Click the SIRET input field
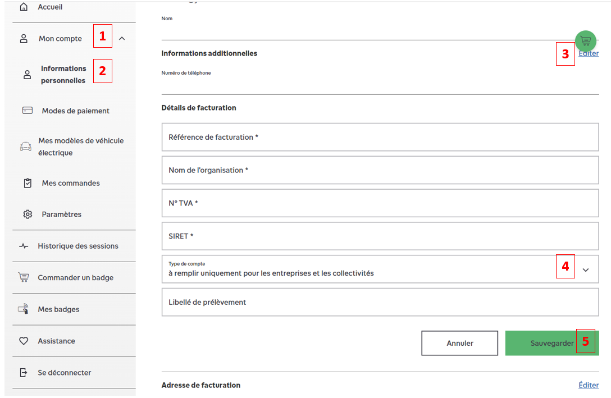 pyautogui.click(x=380, y=236)
